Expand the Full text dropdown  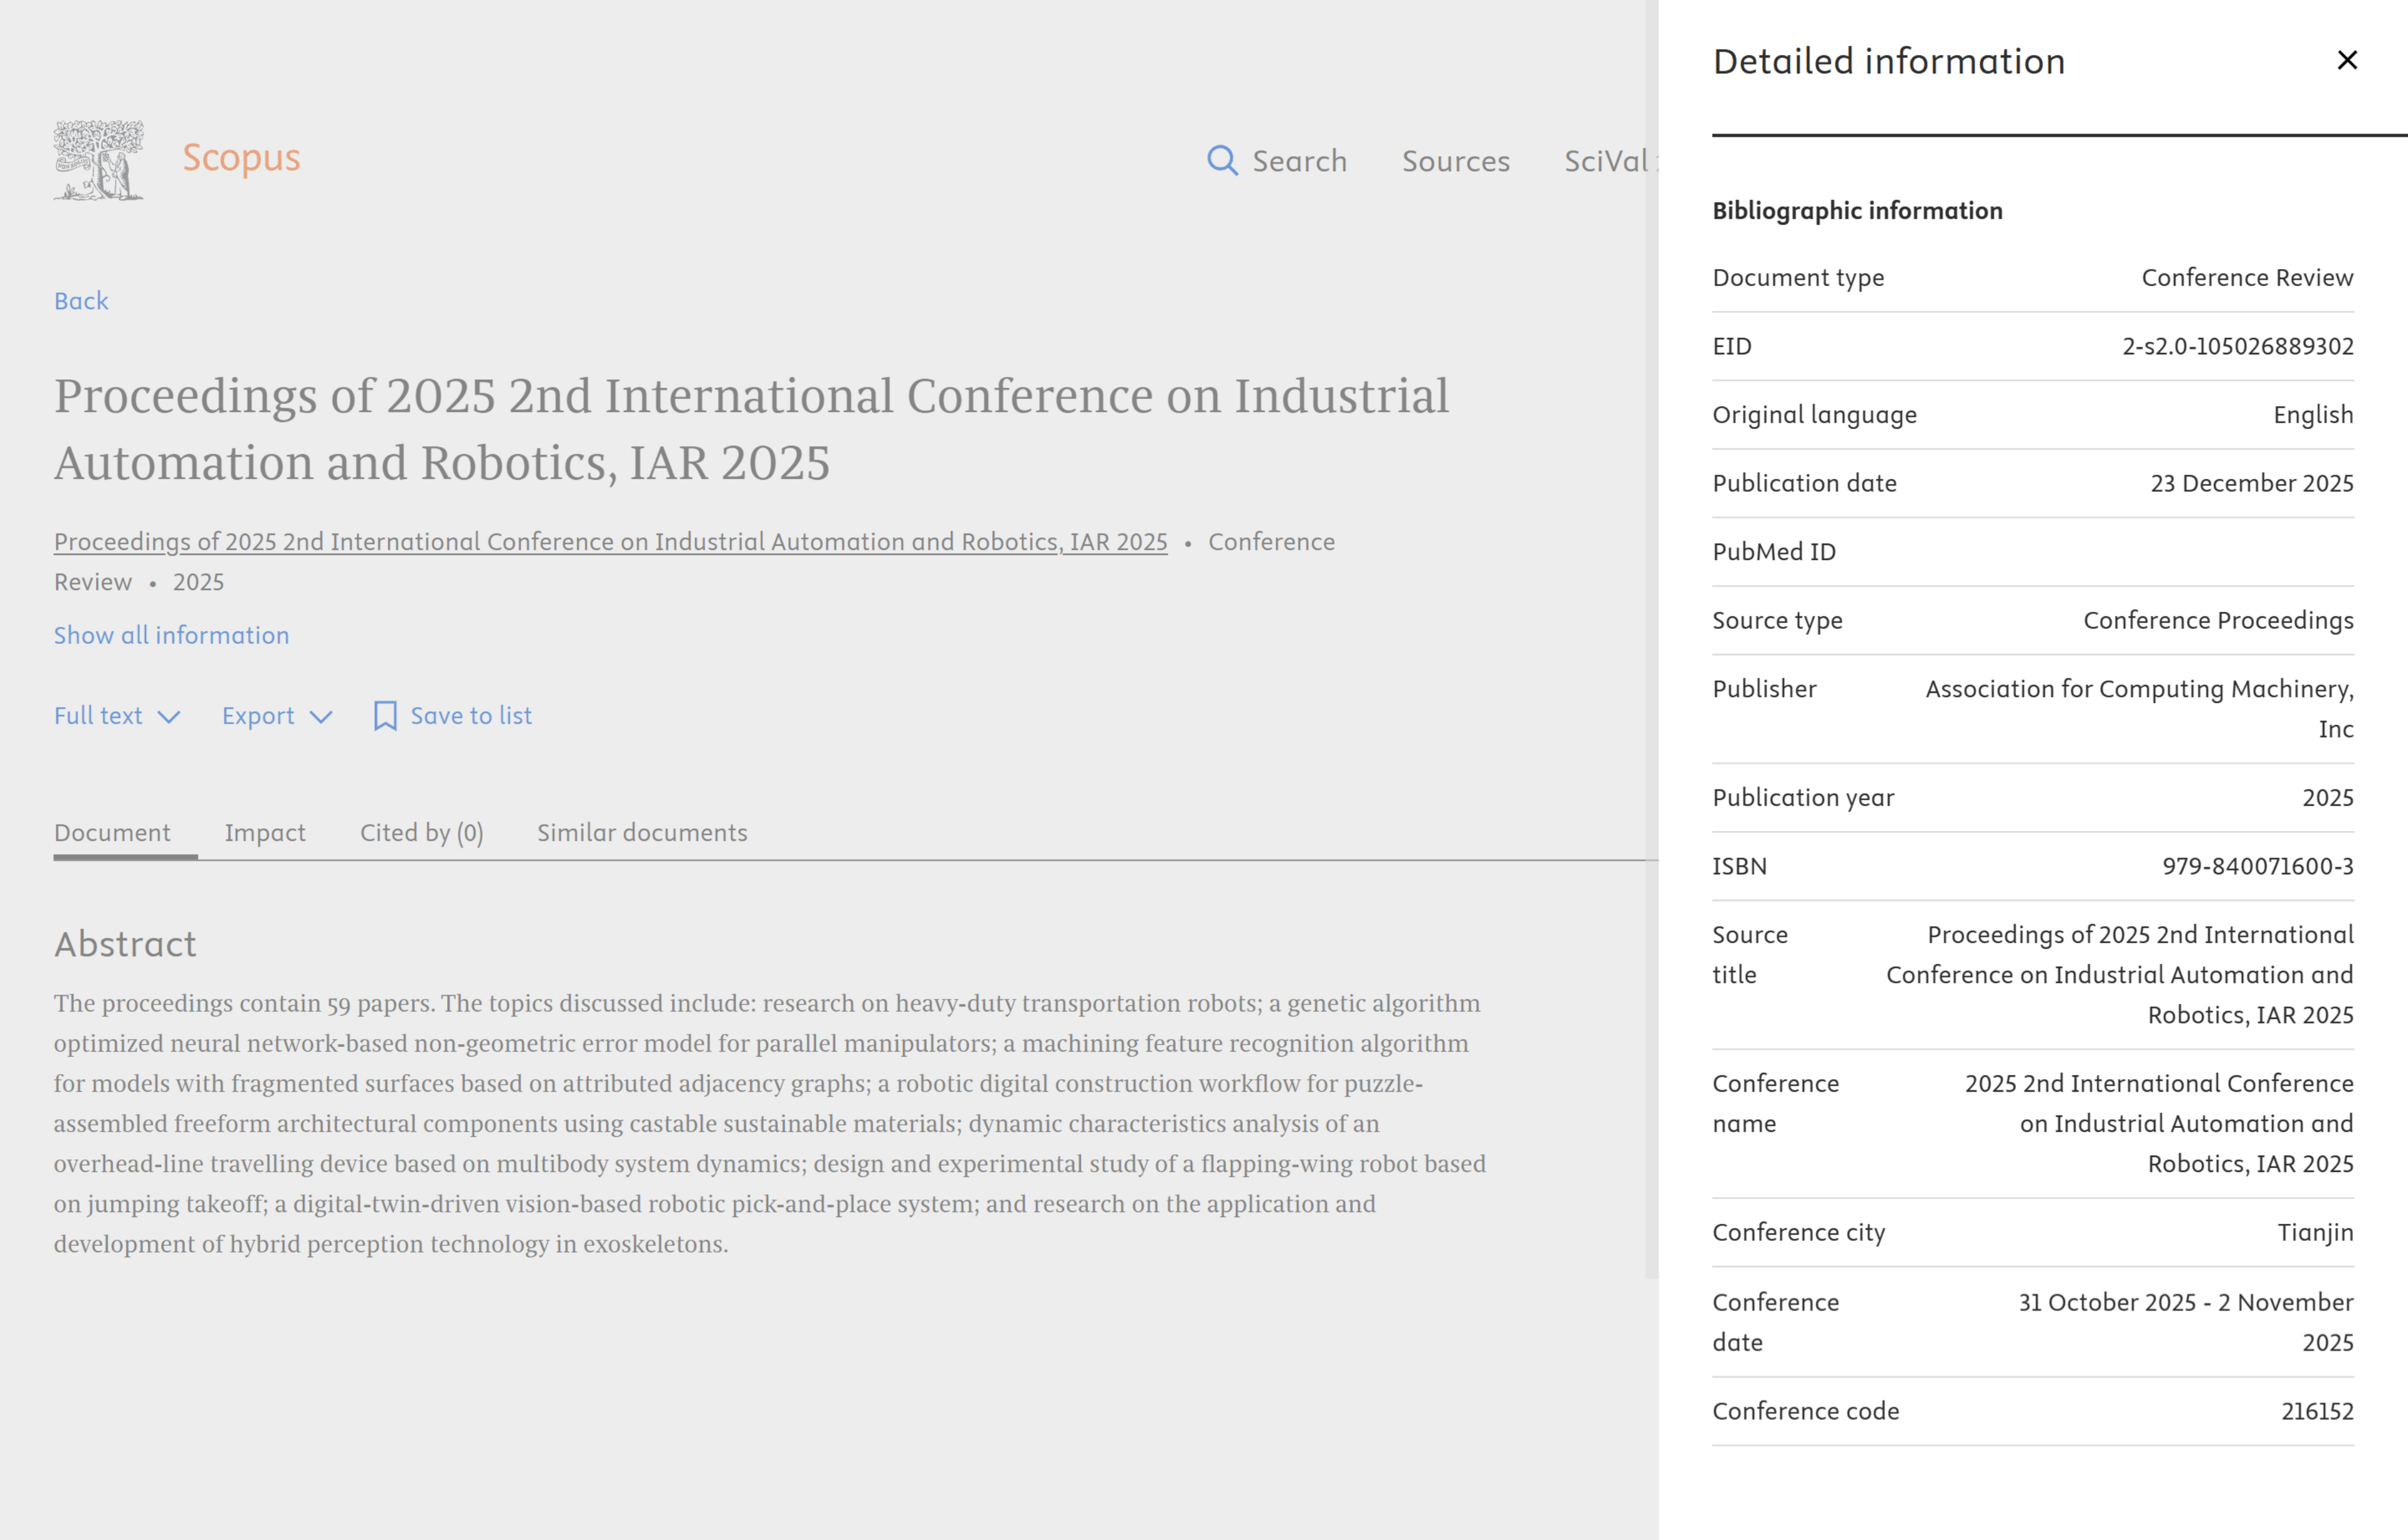point(117,716)
